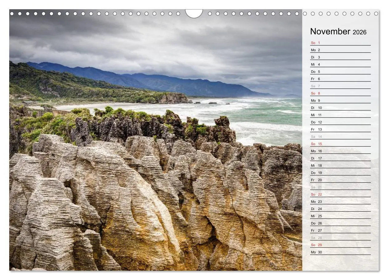Select the row Fr 20
388x280 pixels.
[x=340, y=180]
